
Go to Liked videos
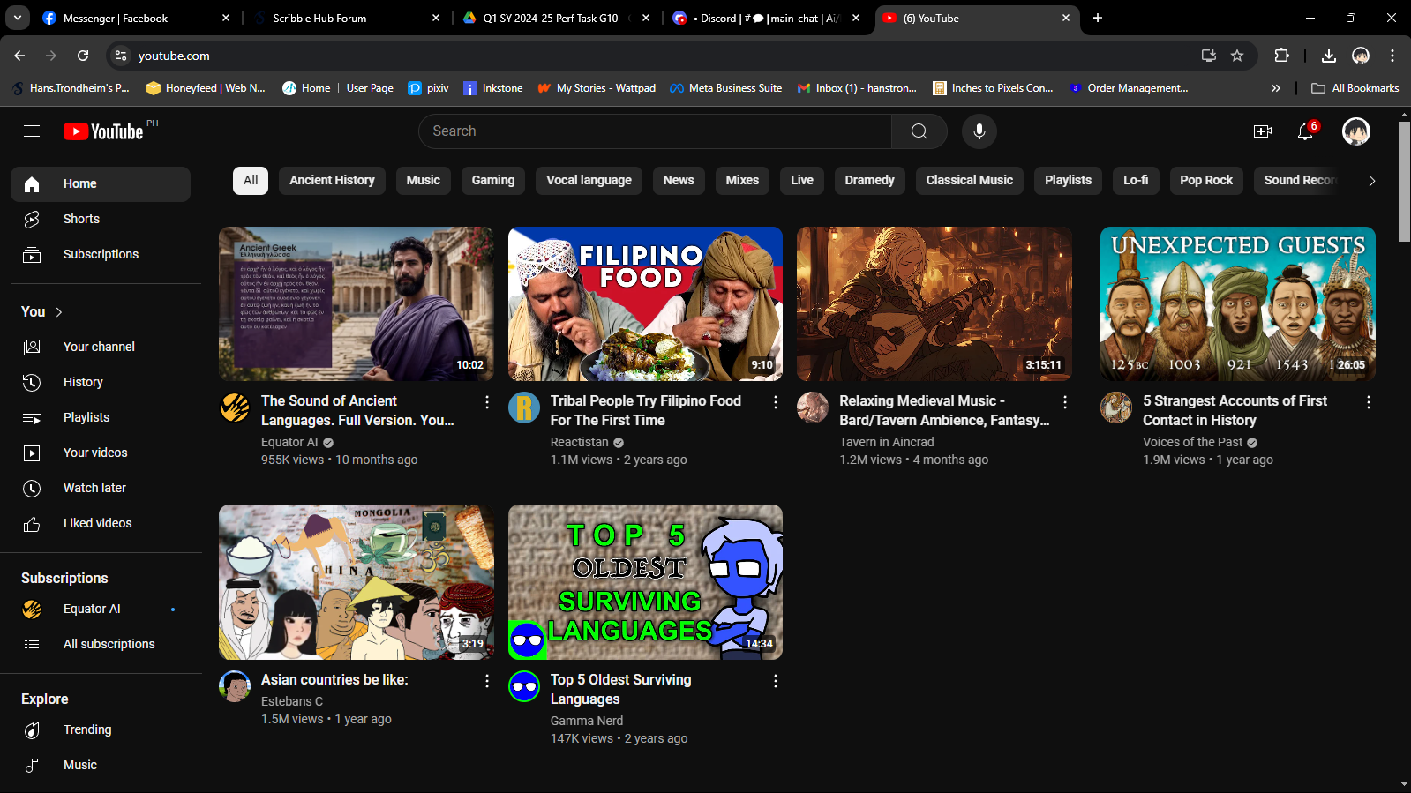(x=97, y=523)
